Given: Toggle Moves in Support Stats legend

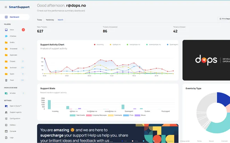Looking at the screenshot, I should 140,115.
